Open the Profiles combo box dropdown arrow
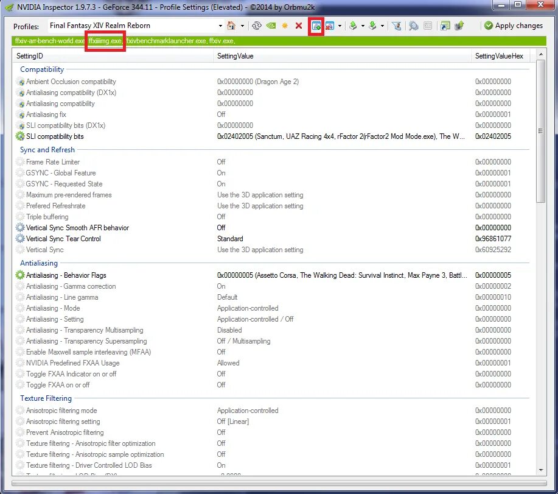 point(220,26)
